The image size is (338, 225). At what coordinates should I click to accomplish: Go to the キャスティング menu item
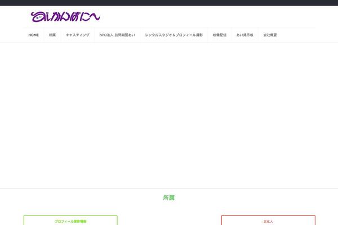[78, 35]
